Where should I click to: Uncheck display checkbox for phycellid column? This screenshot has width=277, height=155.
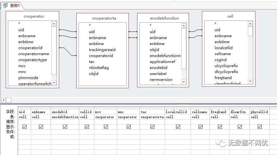click(x=260, y=127)
